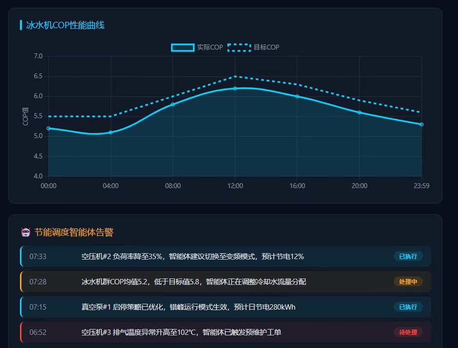The height and width of the screenshot is (348, 458).
Task: Select the 6.5 y-axis value
Action: coord(38,76)
